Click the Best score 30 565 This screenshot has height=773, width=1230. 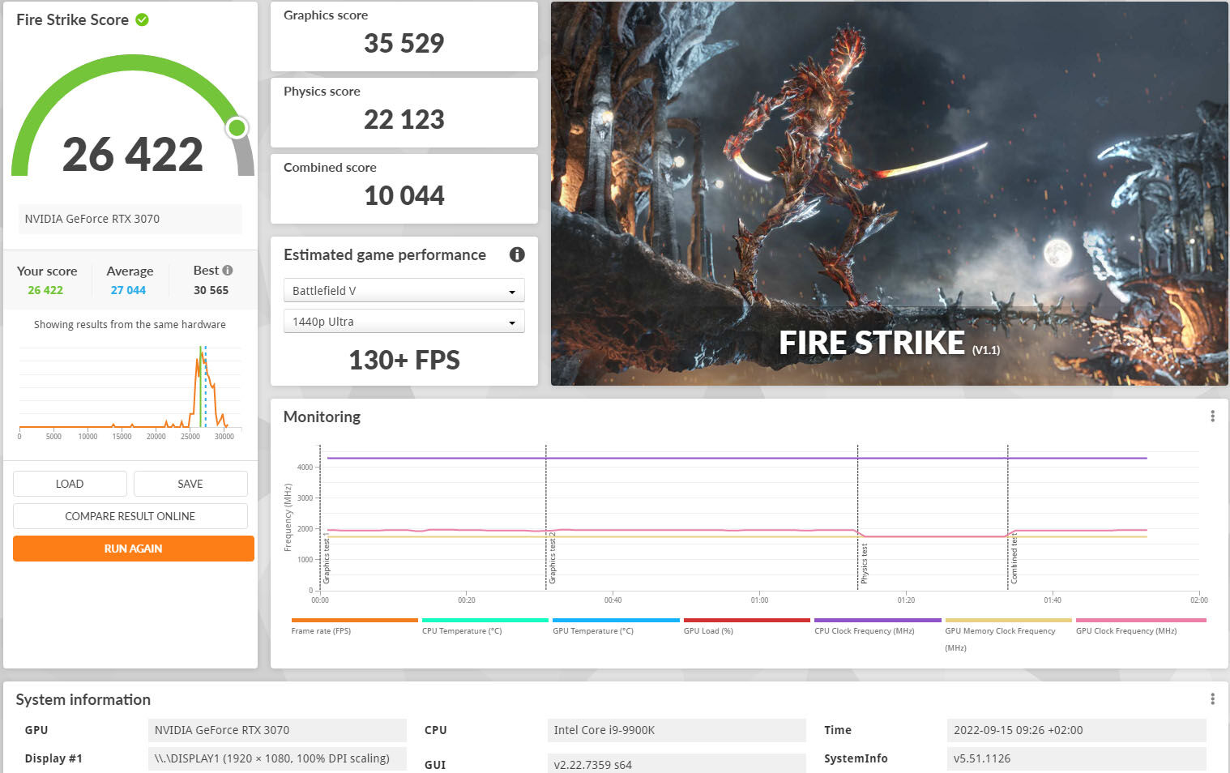point(211,290)
